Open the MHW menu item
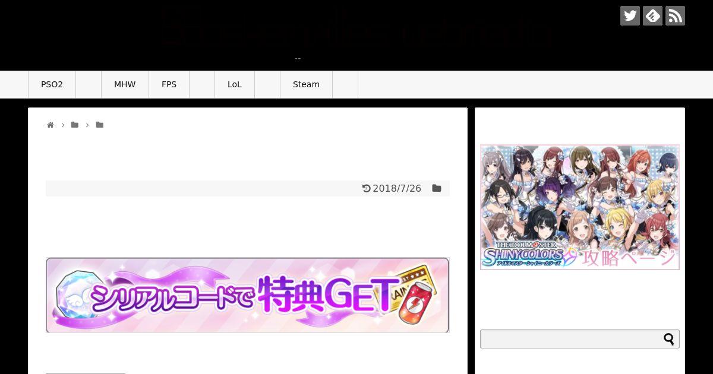 [x=125, y=84]
